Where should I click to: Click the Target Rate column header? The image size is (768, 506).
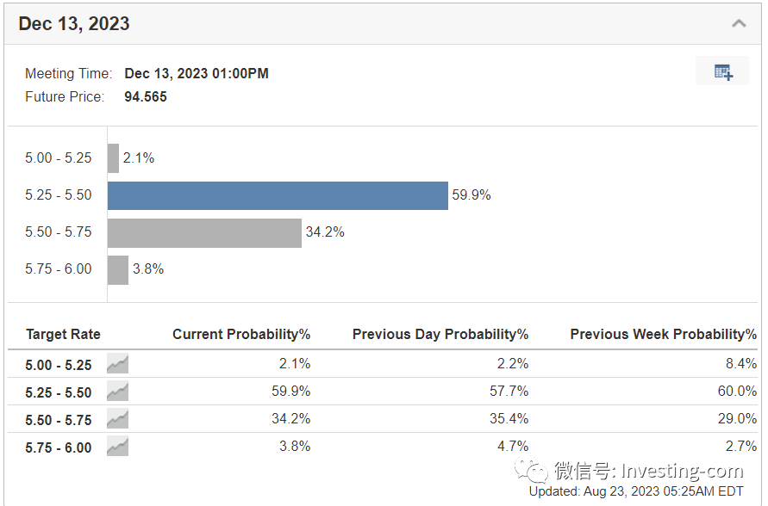pos(63,334)
